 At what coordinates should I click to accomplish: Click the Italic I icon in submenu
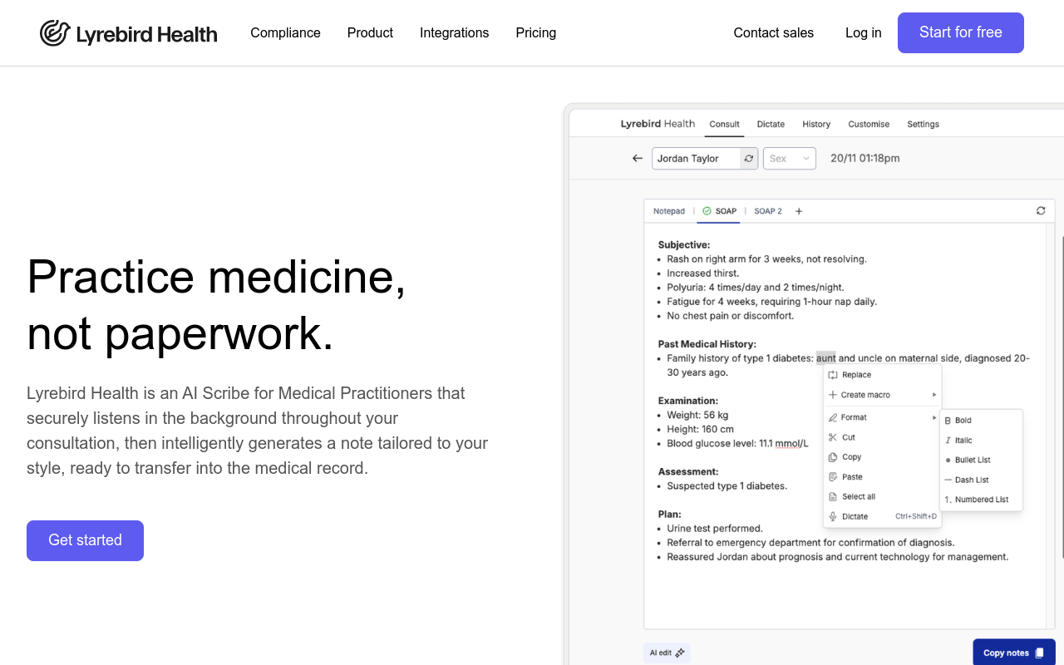948,441
